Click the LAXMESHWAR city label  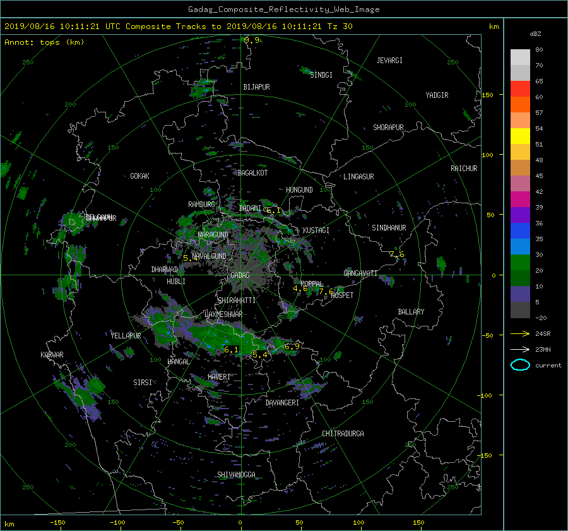223,314
